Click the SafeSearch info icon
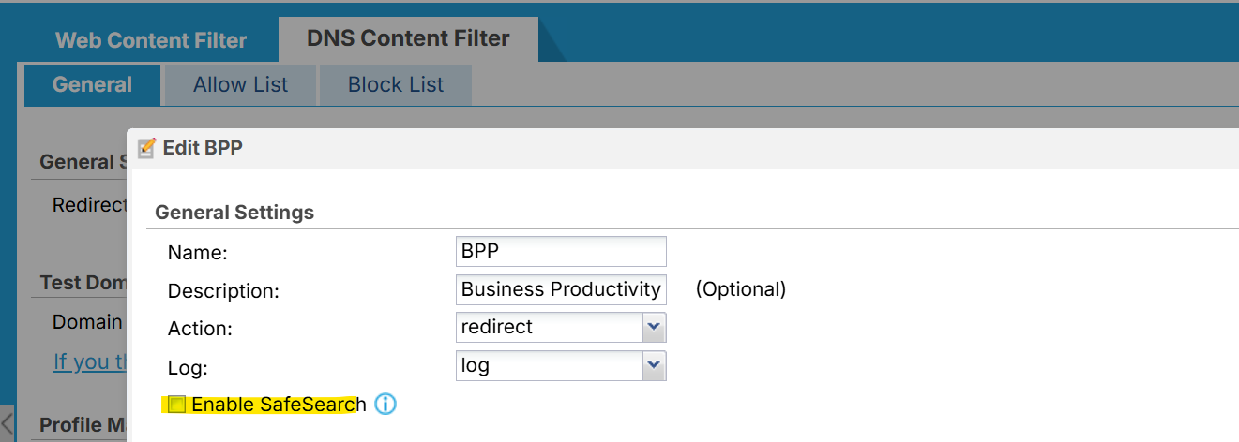The image size is (1239, 442). pos(385,405)
